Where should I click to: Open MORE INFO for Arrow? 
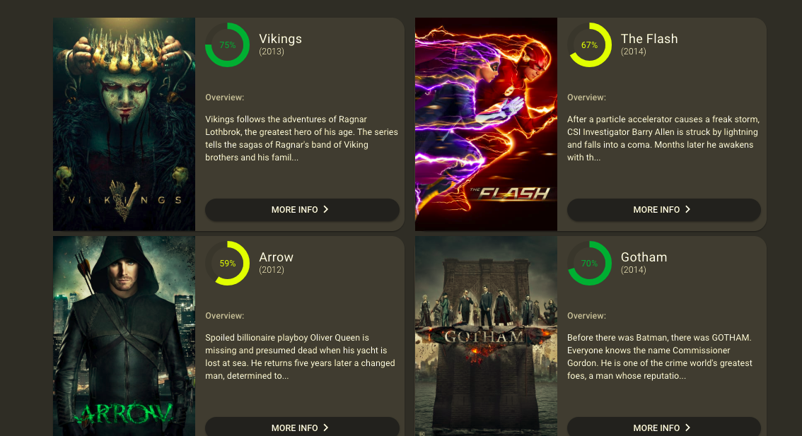(x=302, y=427)
